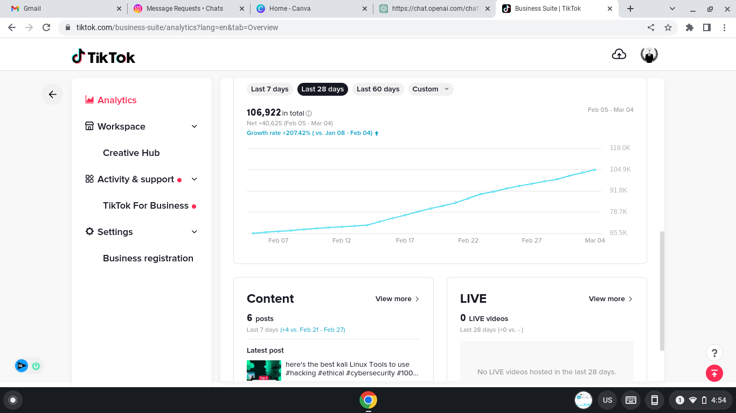The height and width of the screenshot is (413, 736).
Task: Click the info icon beside in total
Action: coord(309,113)
